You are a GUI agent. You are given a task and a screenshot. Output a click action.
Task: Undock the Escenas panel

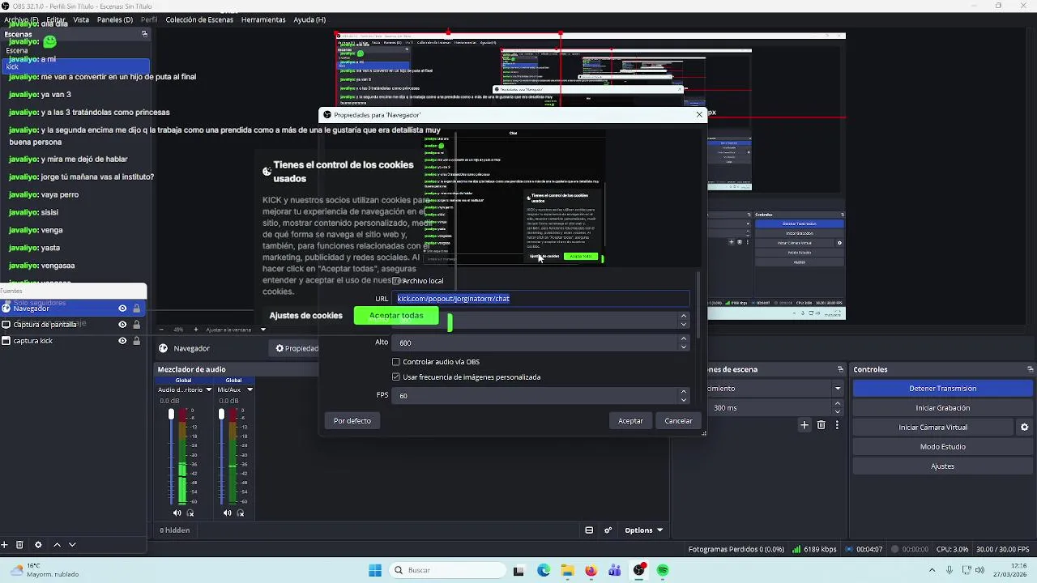pos(144,34)
